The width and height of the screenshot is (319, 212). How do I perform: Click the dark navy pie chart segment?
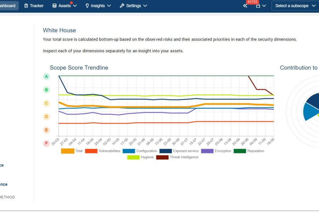(x=313, y=100)
